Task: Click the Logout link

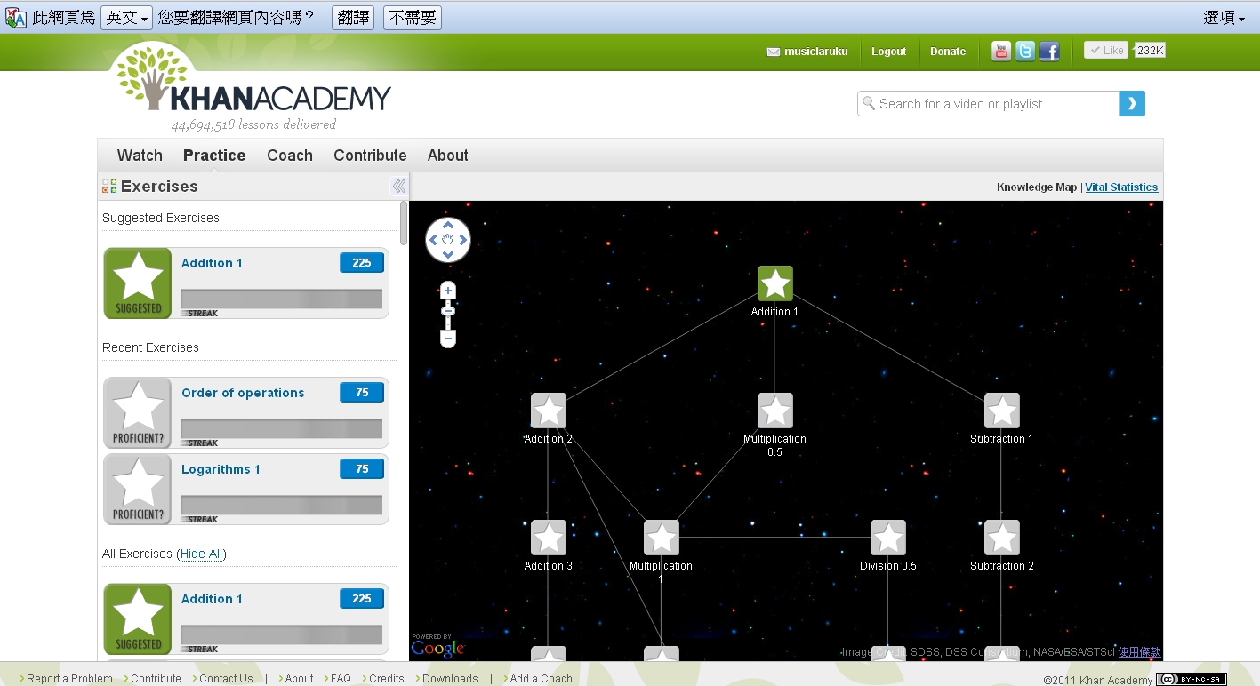Action: pyautogui.click(x=888, y=52)
